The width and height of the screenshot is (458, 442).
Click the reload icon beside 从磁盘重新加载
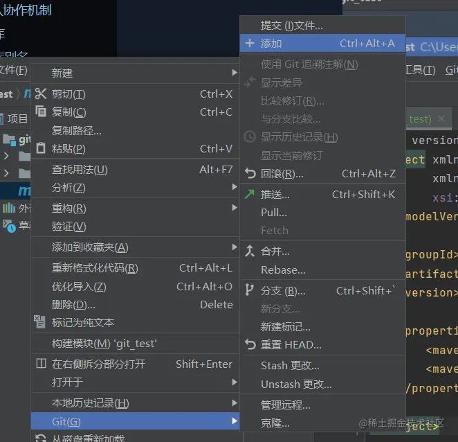coord(41,439)
